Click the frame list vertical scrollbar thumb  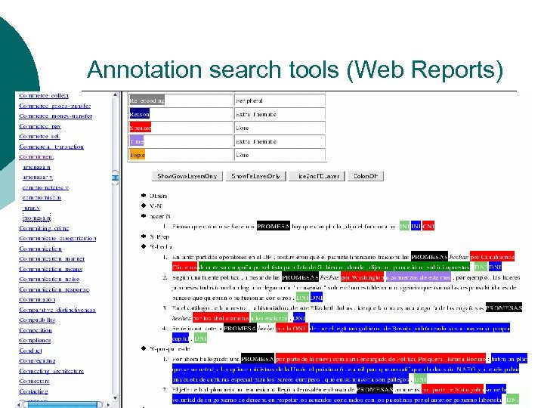pos(115,178)
